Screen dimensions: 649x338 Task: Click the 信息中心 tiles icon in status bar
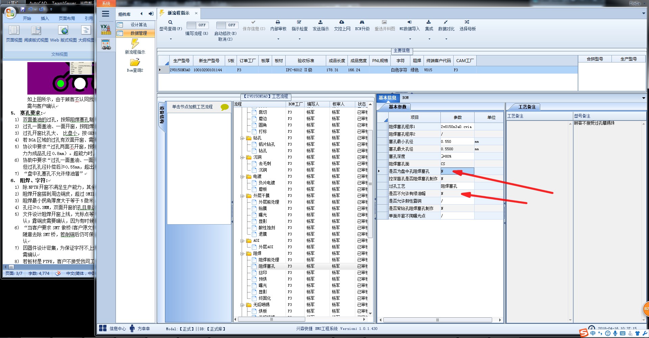103,328
